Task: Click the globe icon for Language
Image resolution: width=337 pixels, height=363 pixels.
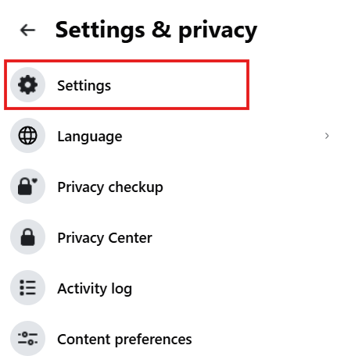Action: click(x=27, y=135)
